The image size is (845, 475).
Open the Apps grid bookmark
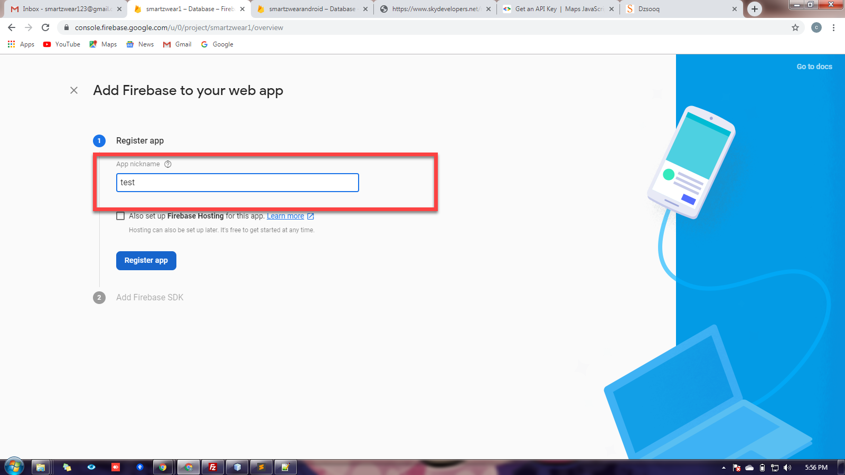(21, 44)
